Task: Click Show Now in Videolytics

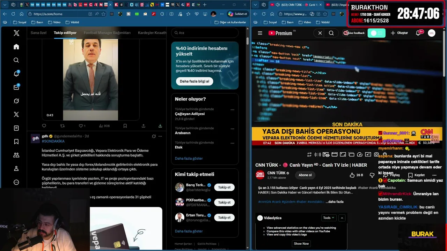Action: (x=301, y=243)
